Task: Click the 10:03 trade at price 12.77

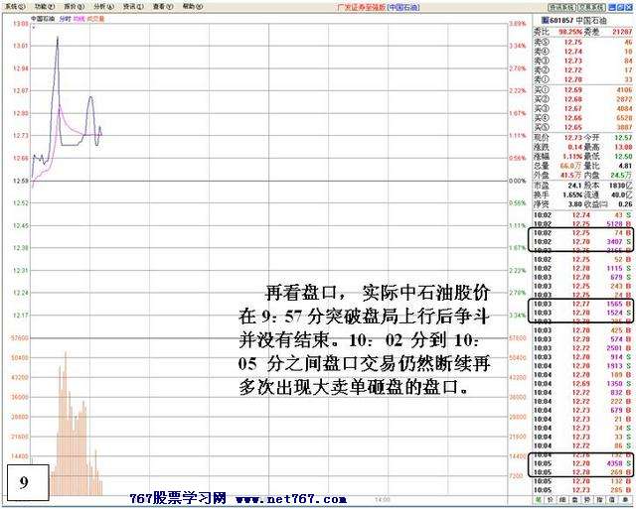Action: (x=582, y=304)
